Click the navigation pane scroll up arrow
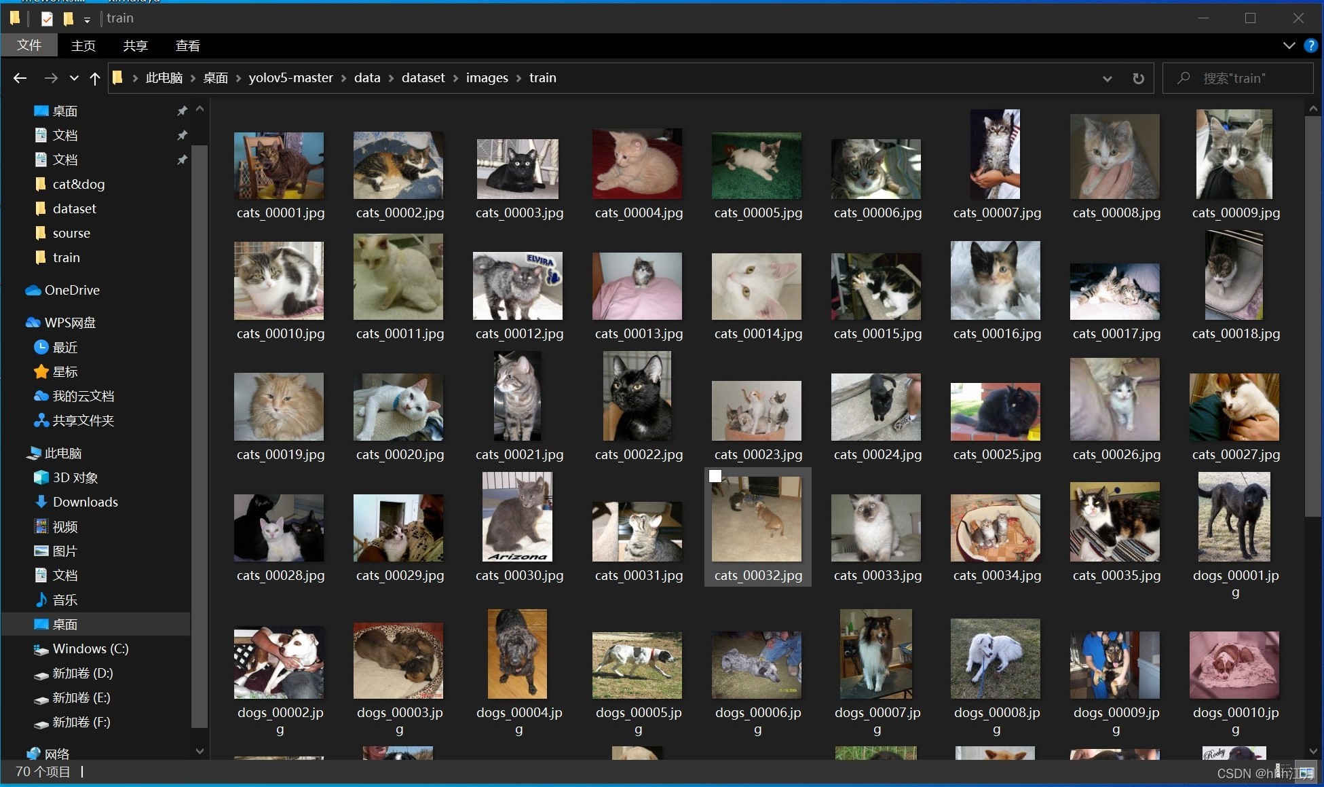1324x787 pixels. click(x=200, y=109)
